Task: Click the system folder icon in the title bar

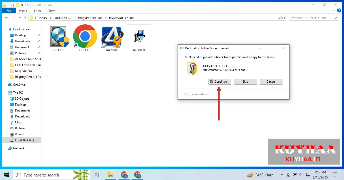Action: pyautogui.click(x=4, y=5)
